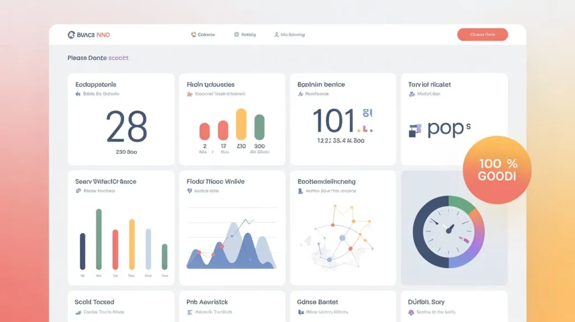Click the shield icon under Floda Tiiooe Wnlive
Screen dimensions: 575x322
click(189, 191)
